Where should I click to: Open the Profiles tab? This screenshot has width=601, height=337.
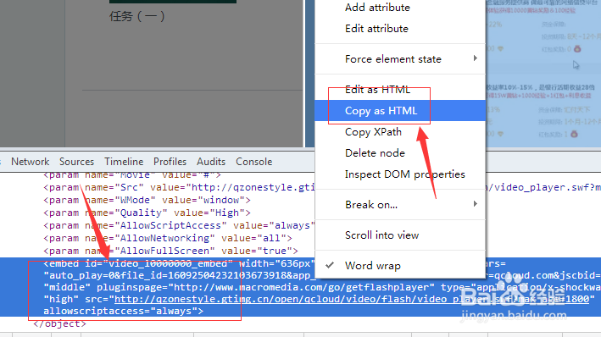click(x=170, y=162)
